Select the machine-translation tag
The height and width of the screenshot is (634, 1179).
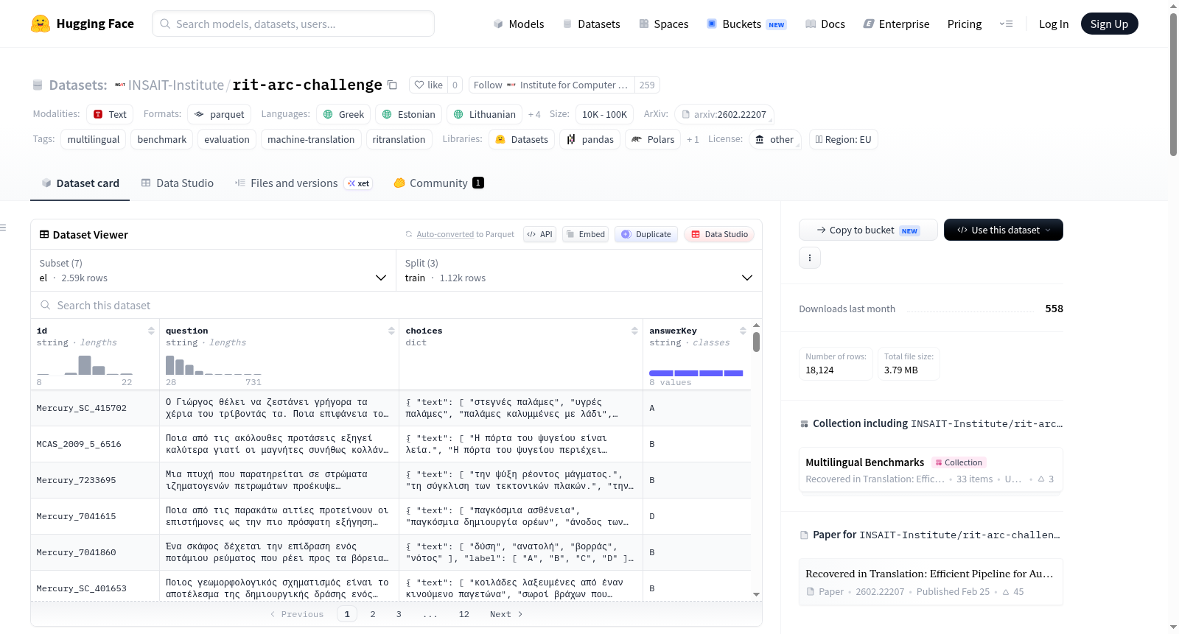click(311, 140)
